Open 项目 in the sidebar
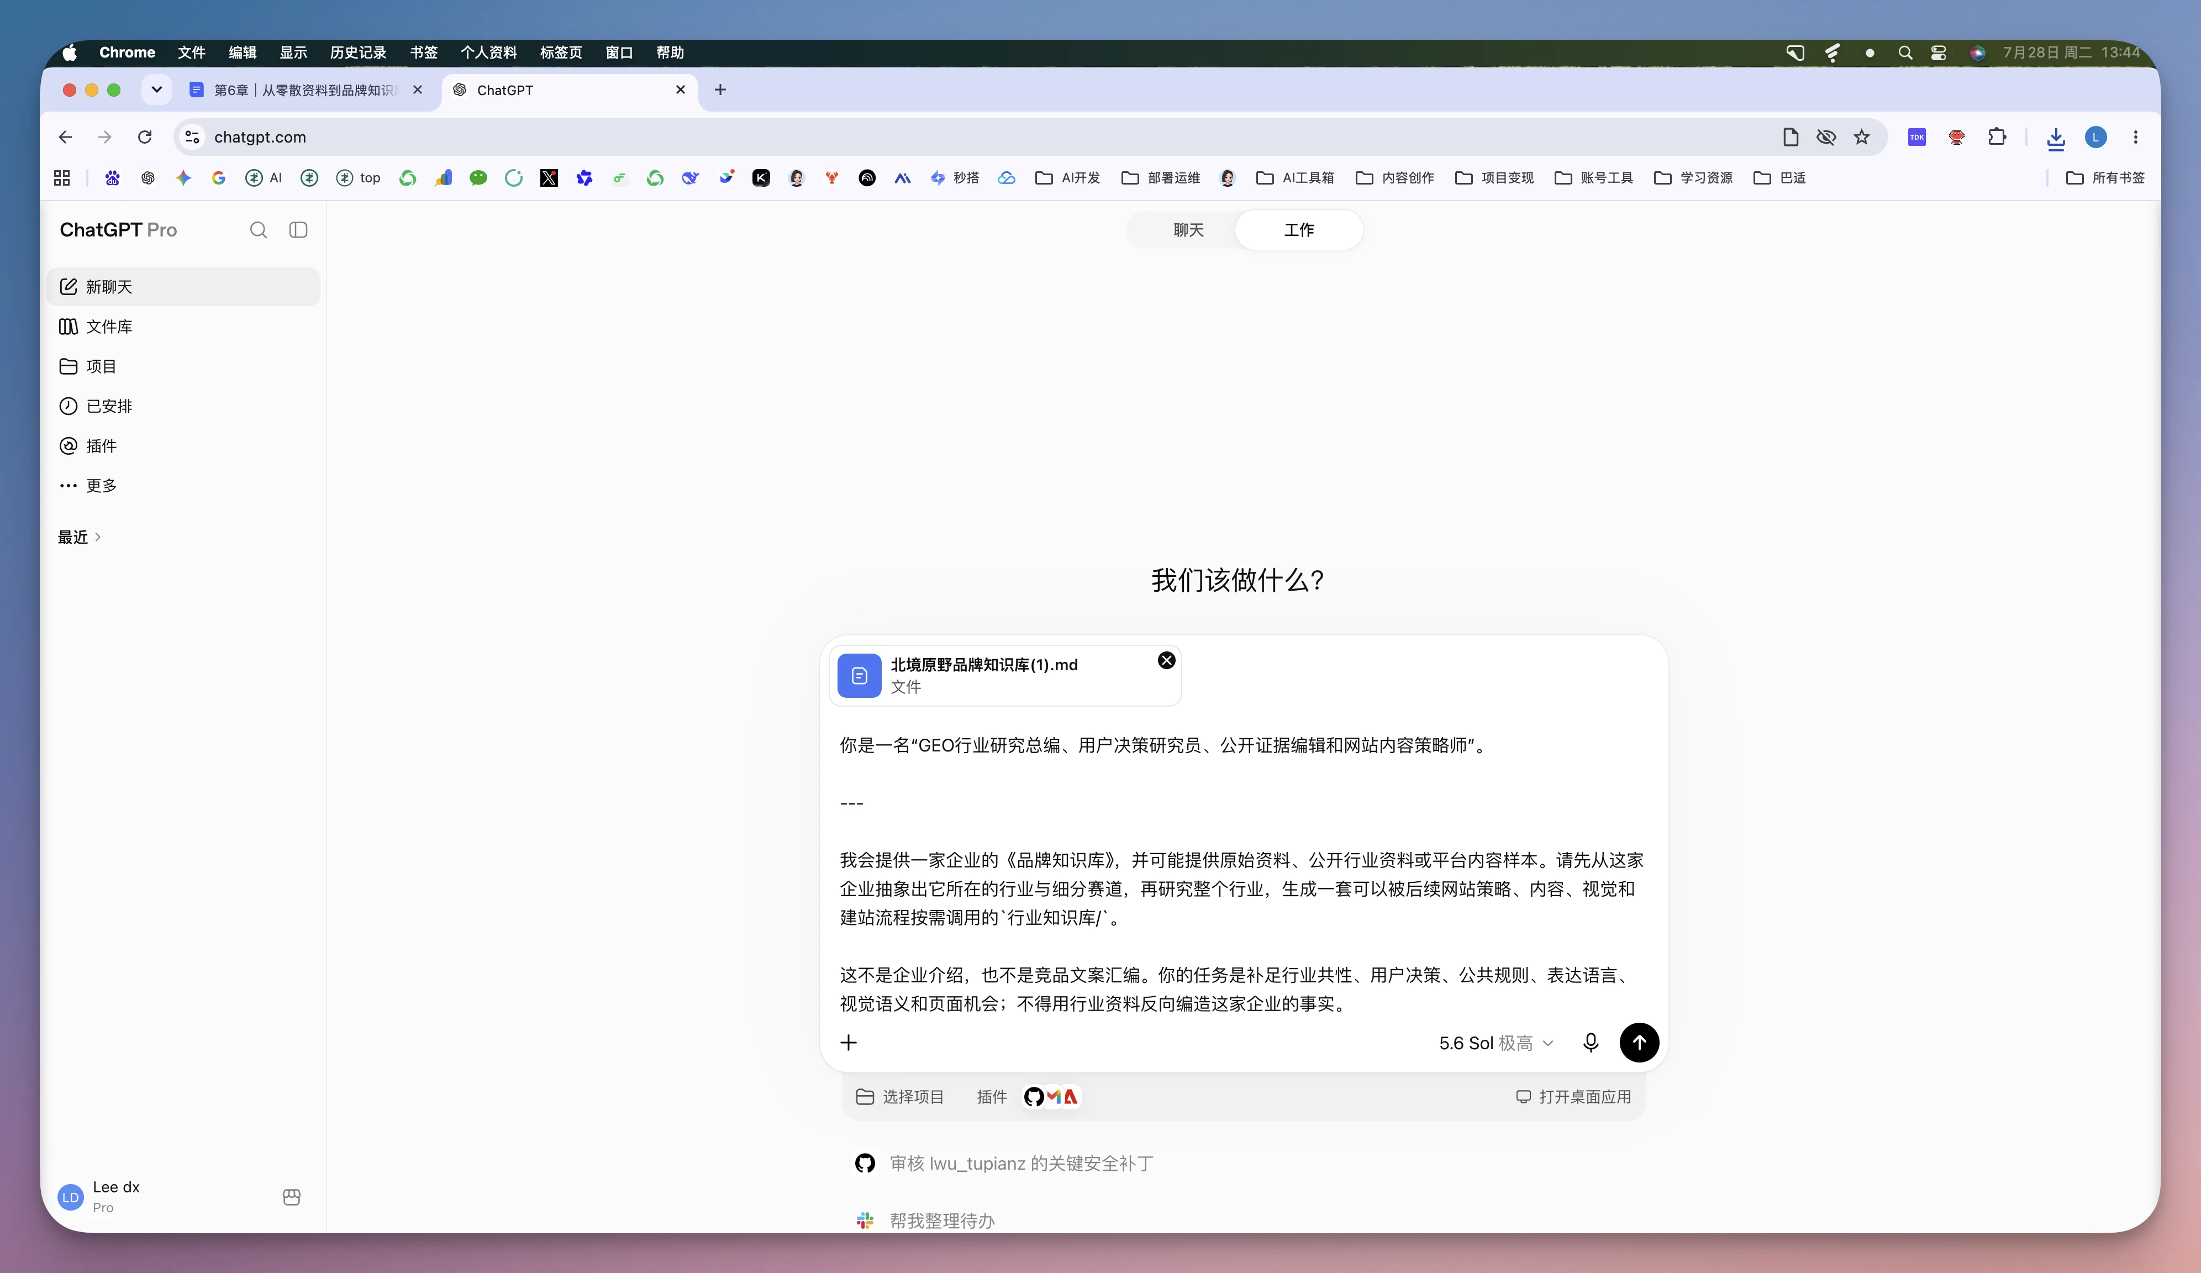The width and height of the screenshot is (2201, 1273). (x=183, y=366)
